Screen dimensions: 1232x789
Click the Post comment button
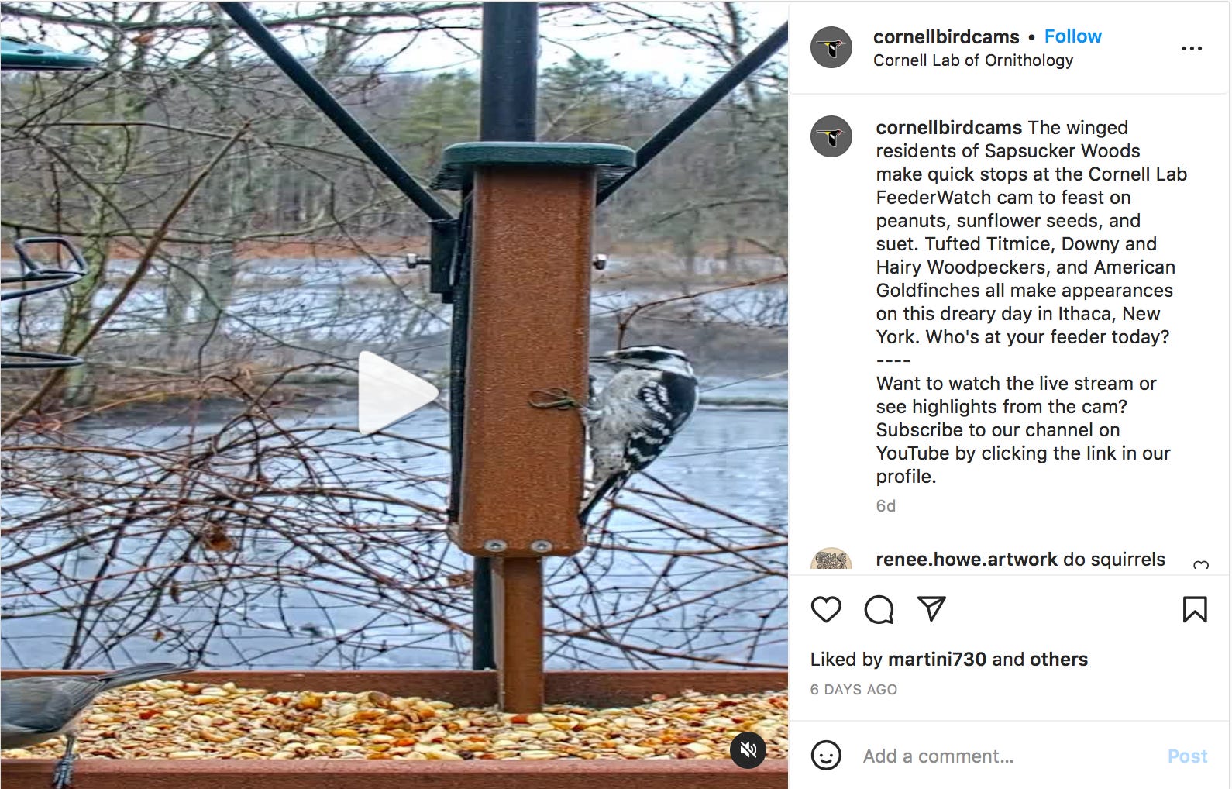pos(1187,756)
